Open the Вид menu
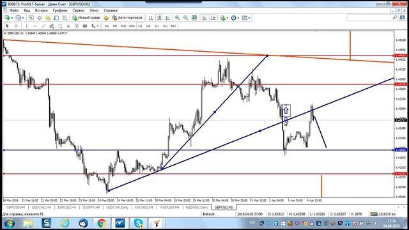409x230 pixels. [27, 10]
